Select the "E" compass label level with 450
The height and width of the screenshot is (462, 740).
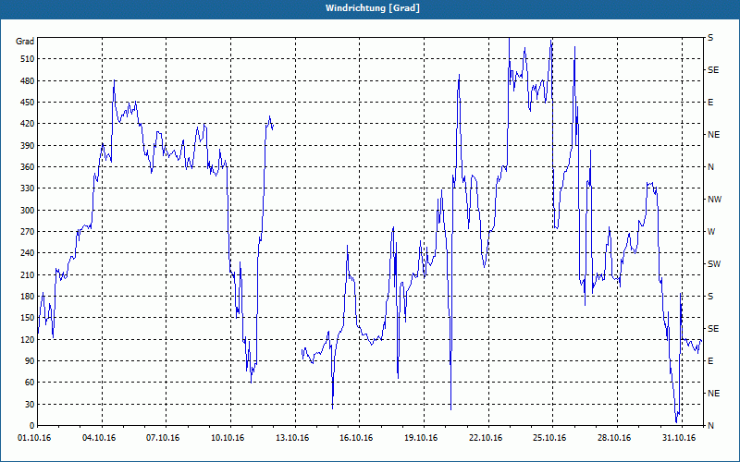(710, 103)
